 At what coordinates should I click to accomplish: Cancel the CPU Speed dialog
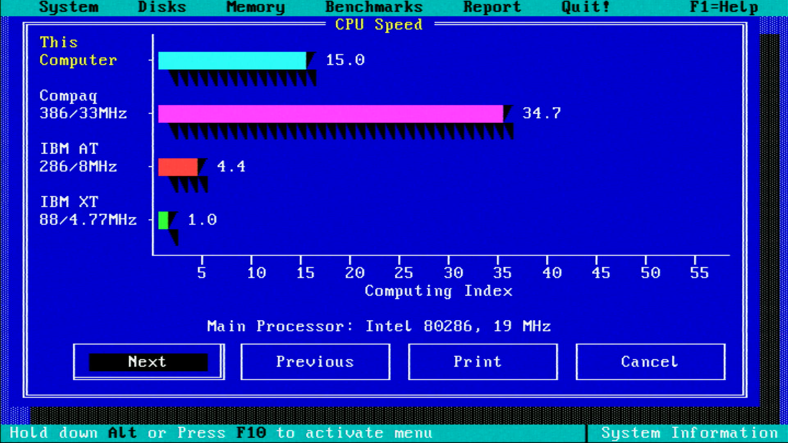pyautogui.click(x=651, y=362)
